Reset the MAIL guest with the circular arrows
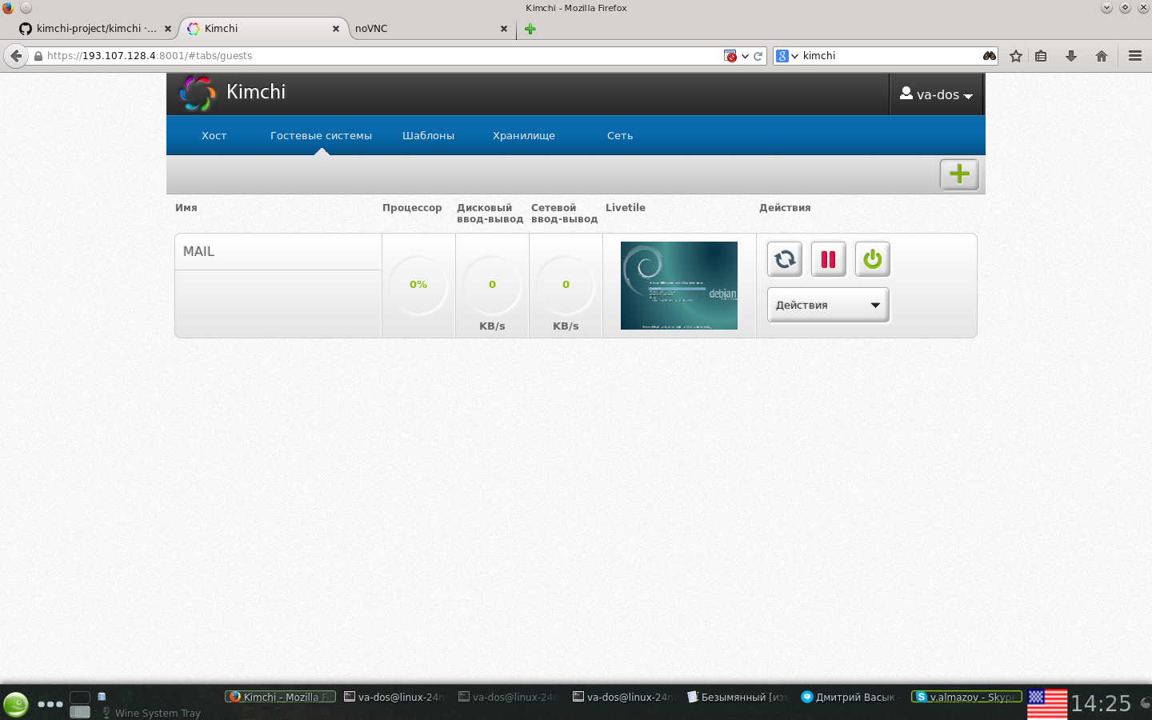 click(785, 259)
